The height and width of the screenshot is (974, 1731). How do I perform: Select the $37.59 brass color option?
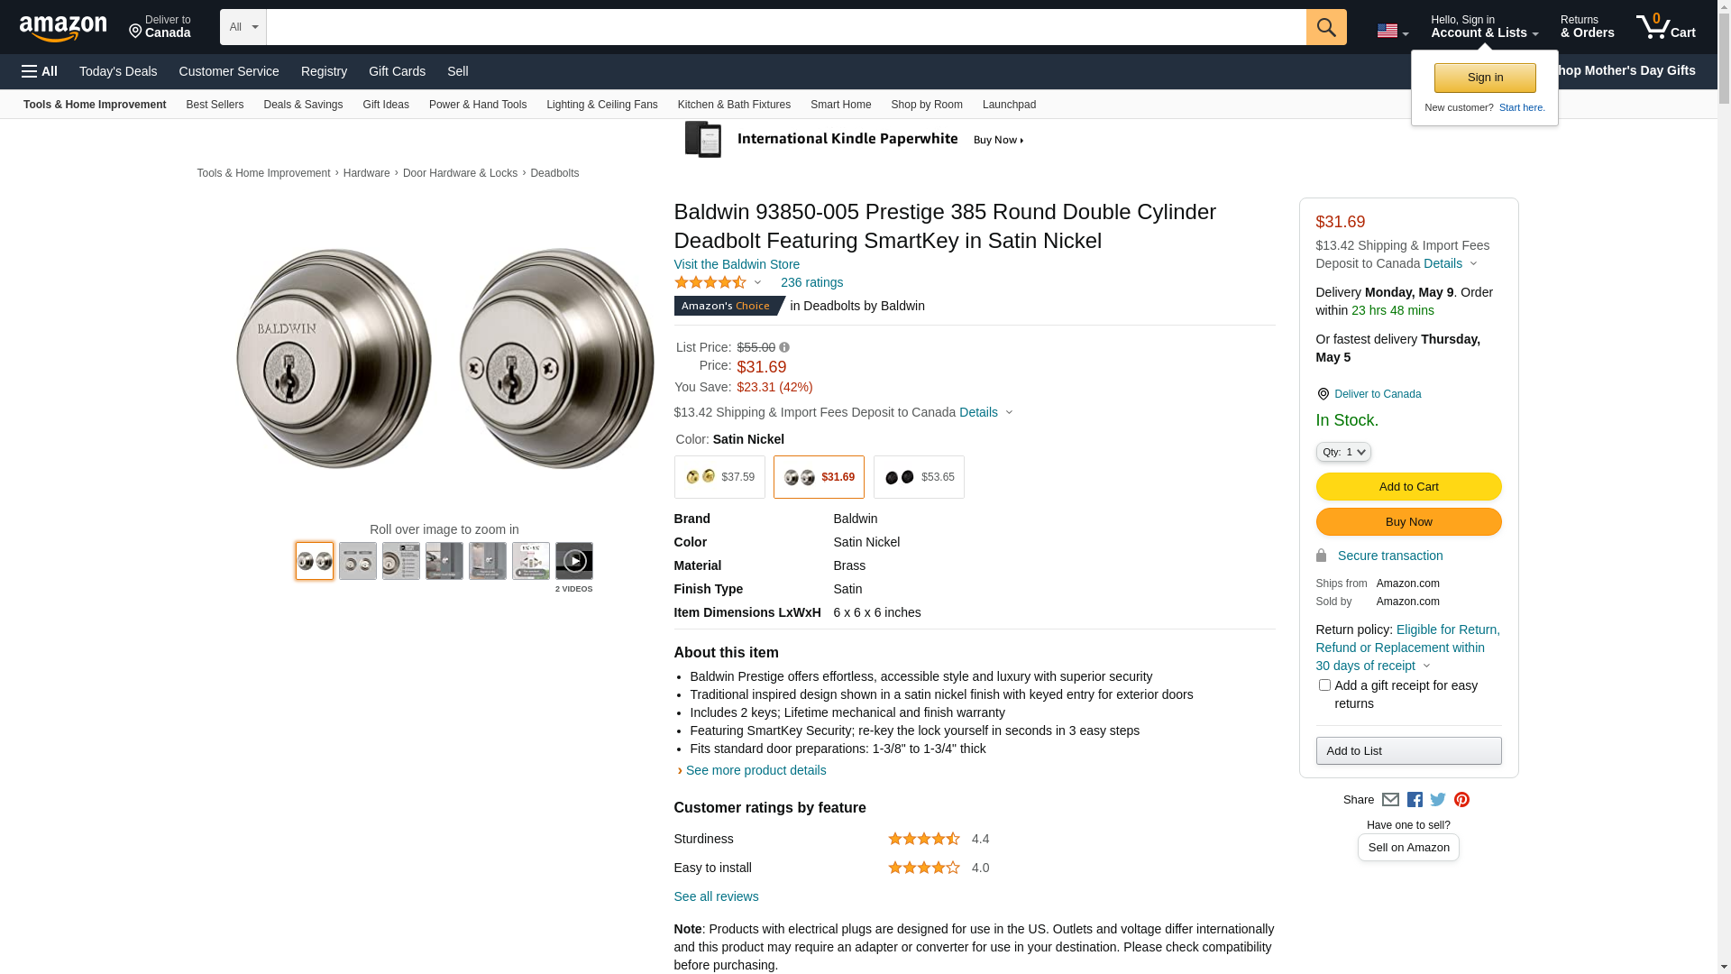click(719, 477)
